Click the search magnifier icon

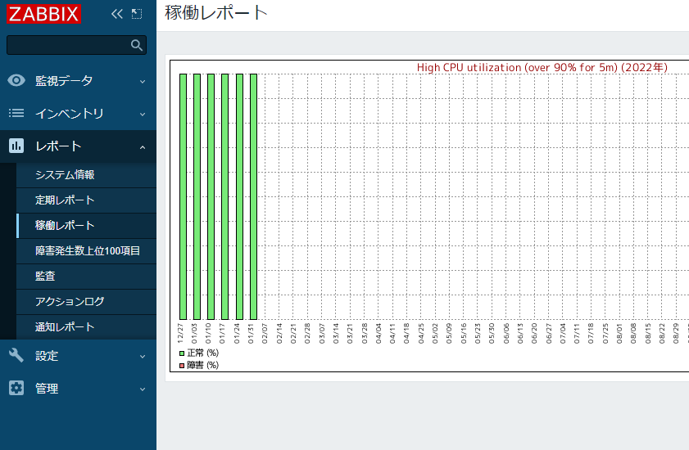(137, 45)
